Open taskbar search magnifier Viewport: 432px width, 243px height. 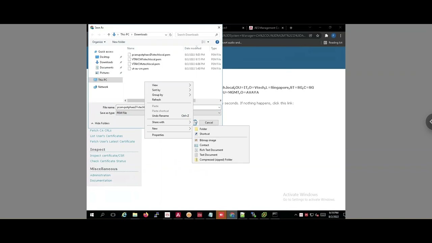point(103,215)
